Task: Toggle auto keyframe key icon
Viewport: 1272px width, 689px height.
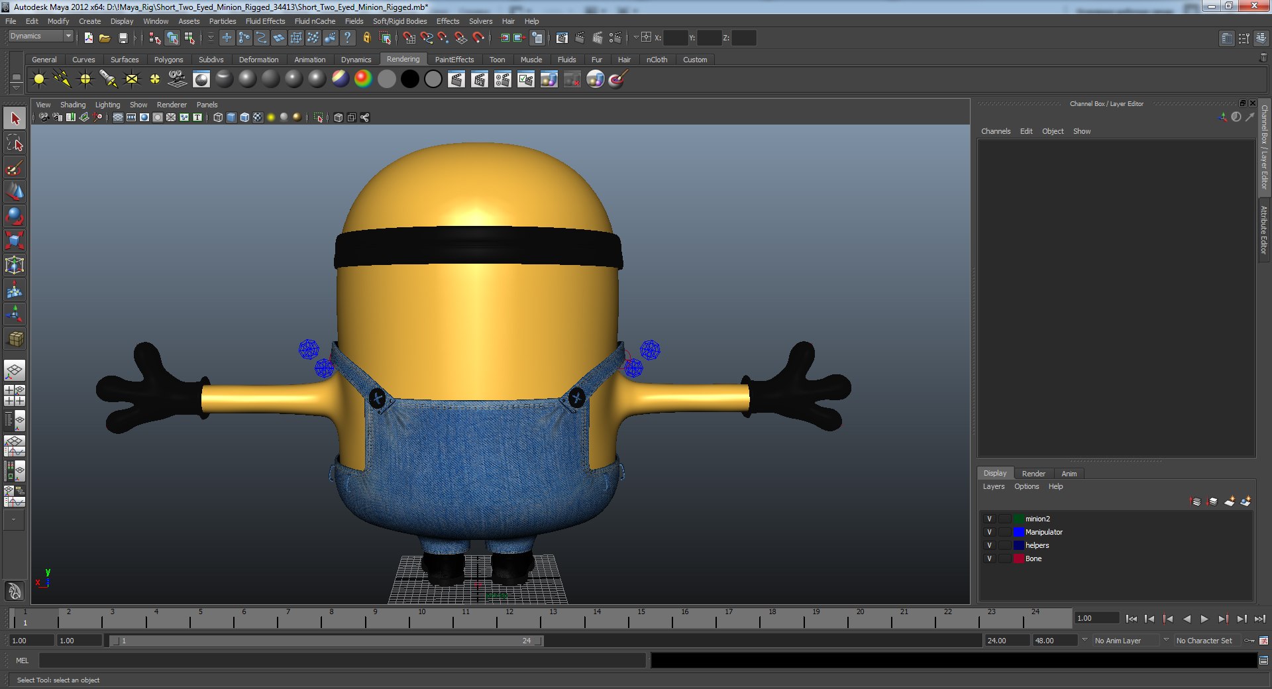Action: tap(1249, 641)
